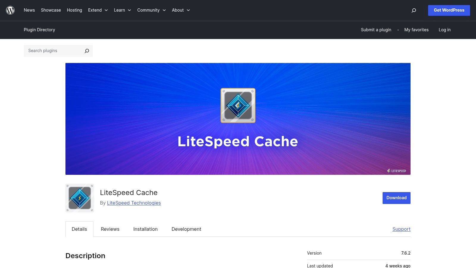Click the magnifier icon in the plugin search box

[x=87, y=51]
